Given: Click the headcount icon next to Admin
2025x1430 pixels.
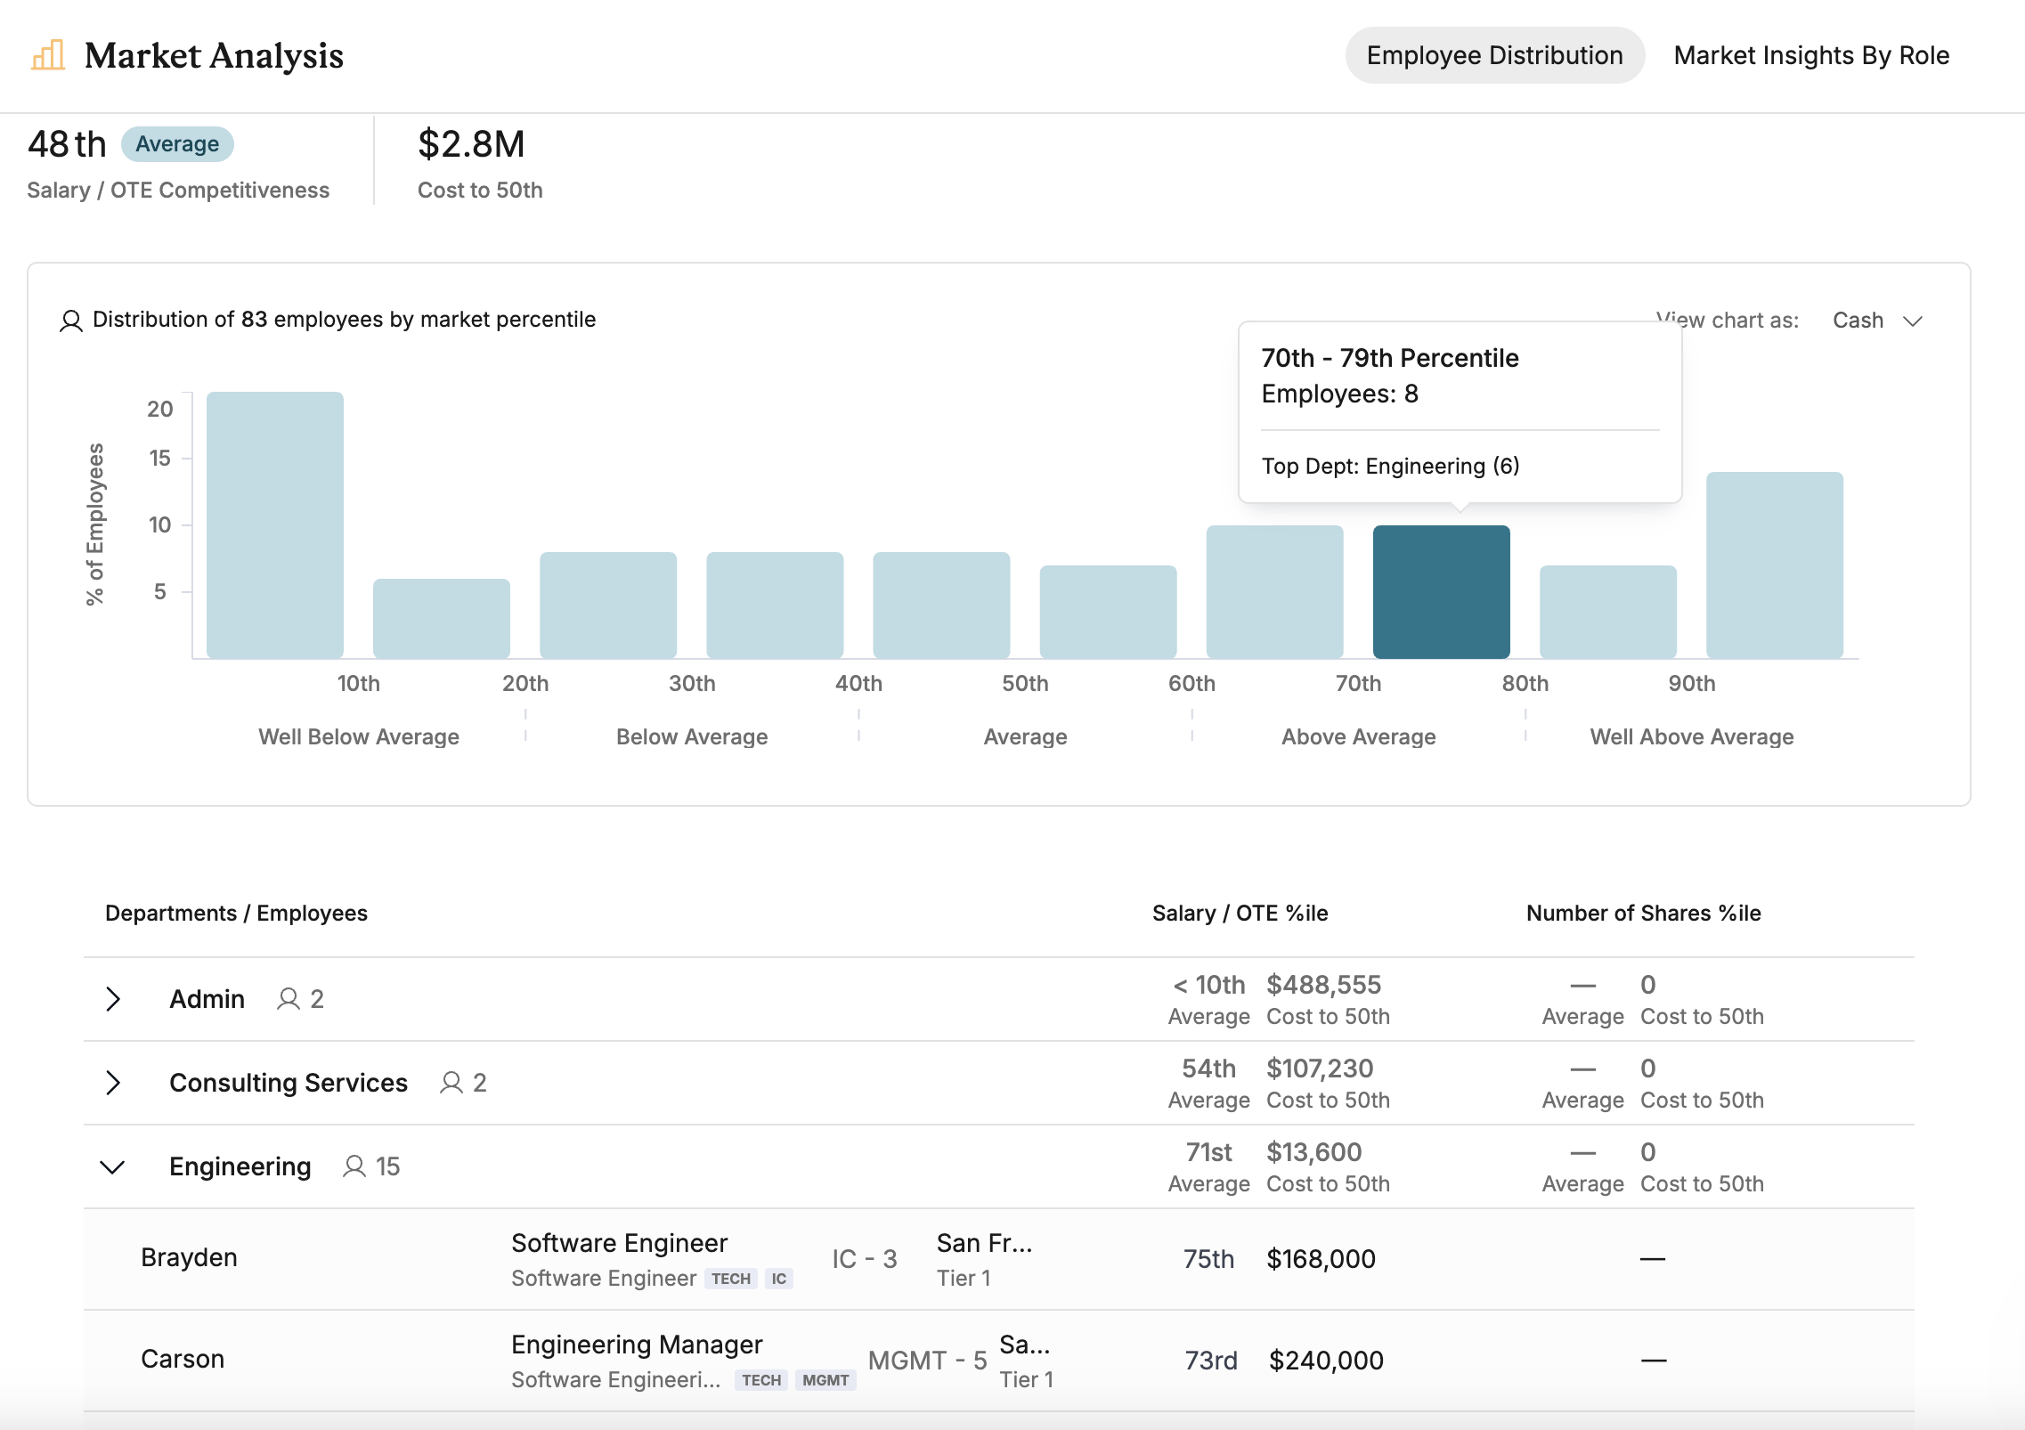Looking at the screenshot, I should click(x=288, y=999).
